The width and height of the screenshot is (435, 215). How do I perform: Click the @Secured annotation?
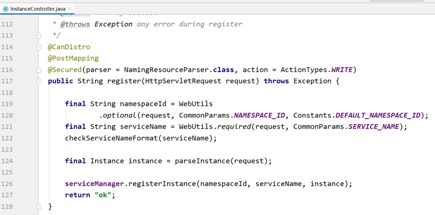click(x=65, y=70)
